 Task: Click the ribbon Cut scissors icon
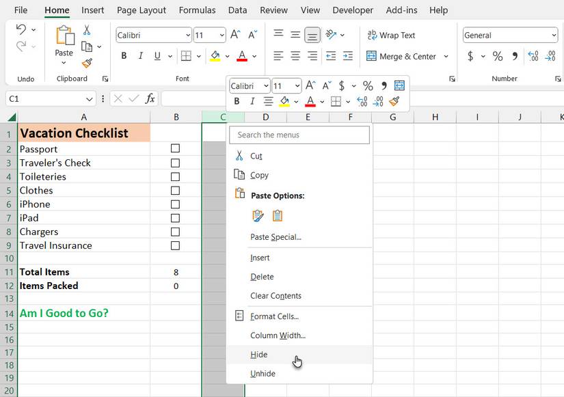point(87,30)
